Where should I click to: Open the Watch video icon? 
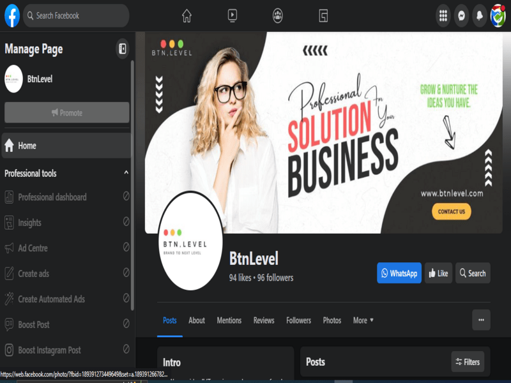pos(233,16)
